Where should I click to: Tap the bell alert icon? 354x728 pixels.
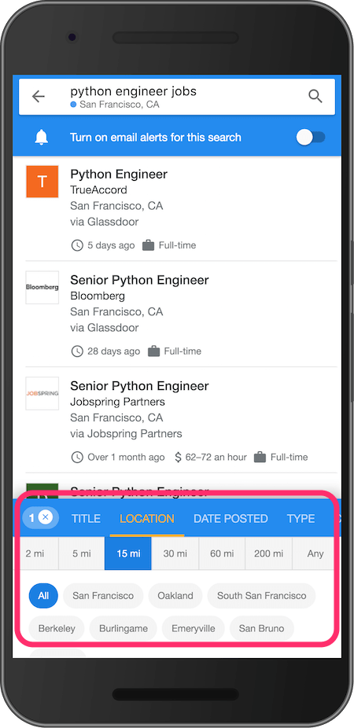click(x=42, y=138)
